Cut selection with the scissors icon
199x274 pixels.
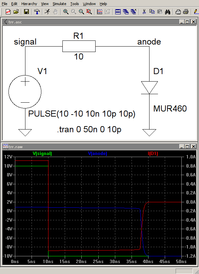tap(144, 12)
